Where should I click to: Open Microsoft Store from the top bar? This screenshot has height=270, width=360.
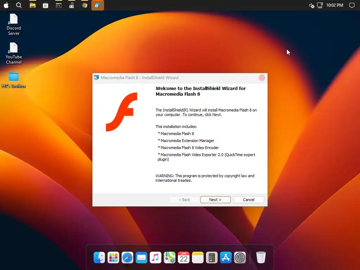pos(45,5)
